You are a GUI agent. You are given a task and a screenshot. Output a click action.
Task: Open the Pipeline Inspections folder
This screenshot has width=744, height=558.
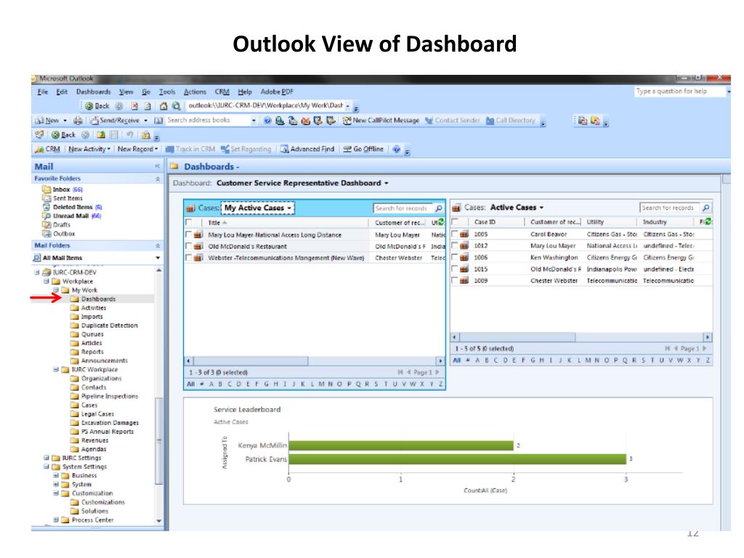tap(110, 396)
